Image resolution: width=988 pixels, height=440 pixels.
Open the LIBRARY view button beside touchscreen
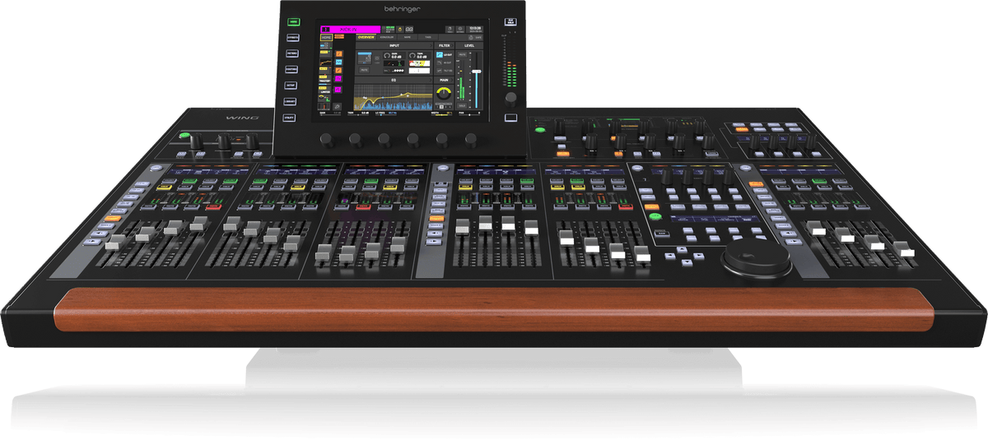(x=290, y=101)
